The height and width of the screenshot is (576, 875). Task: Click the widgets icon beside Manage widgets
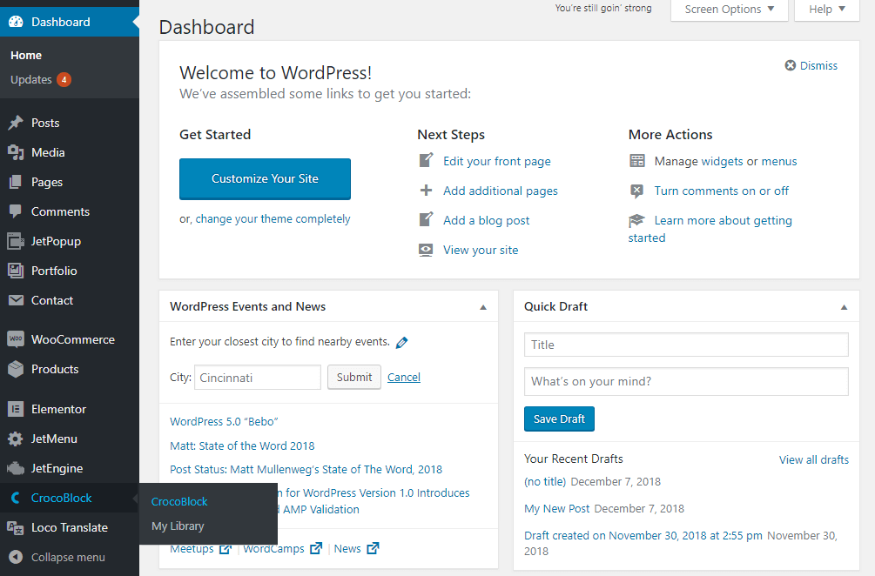click(636, 161)
